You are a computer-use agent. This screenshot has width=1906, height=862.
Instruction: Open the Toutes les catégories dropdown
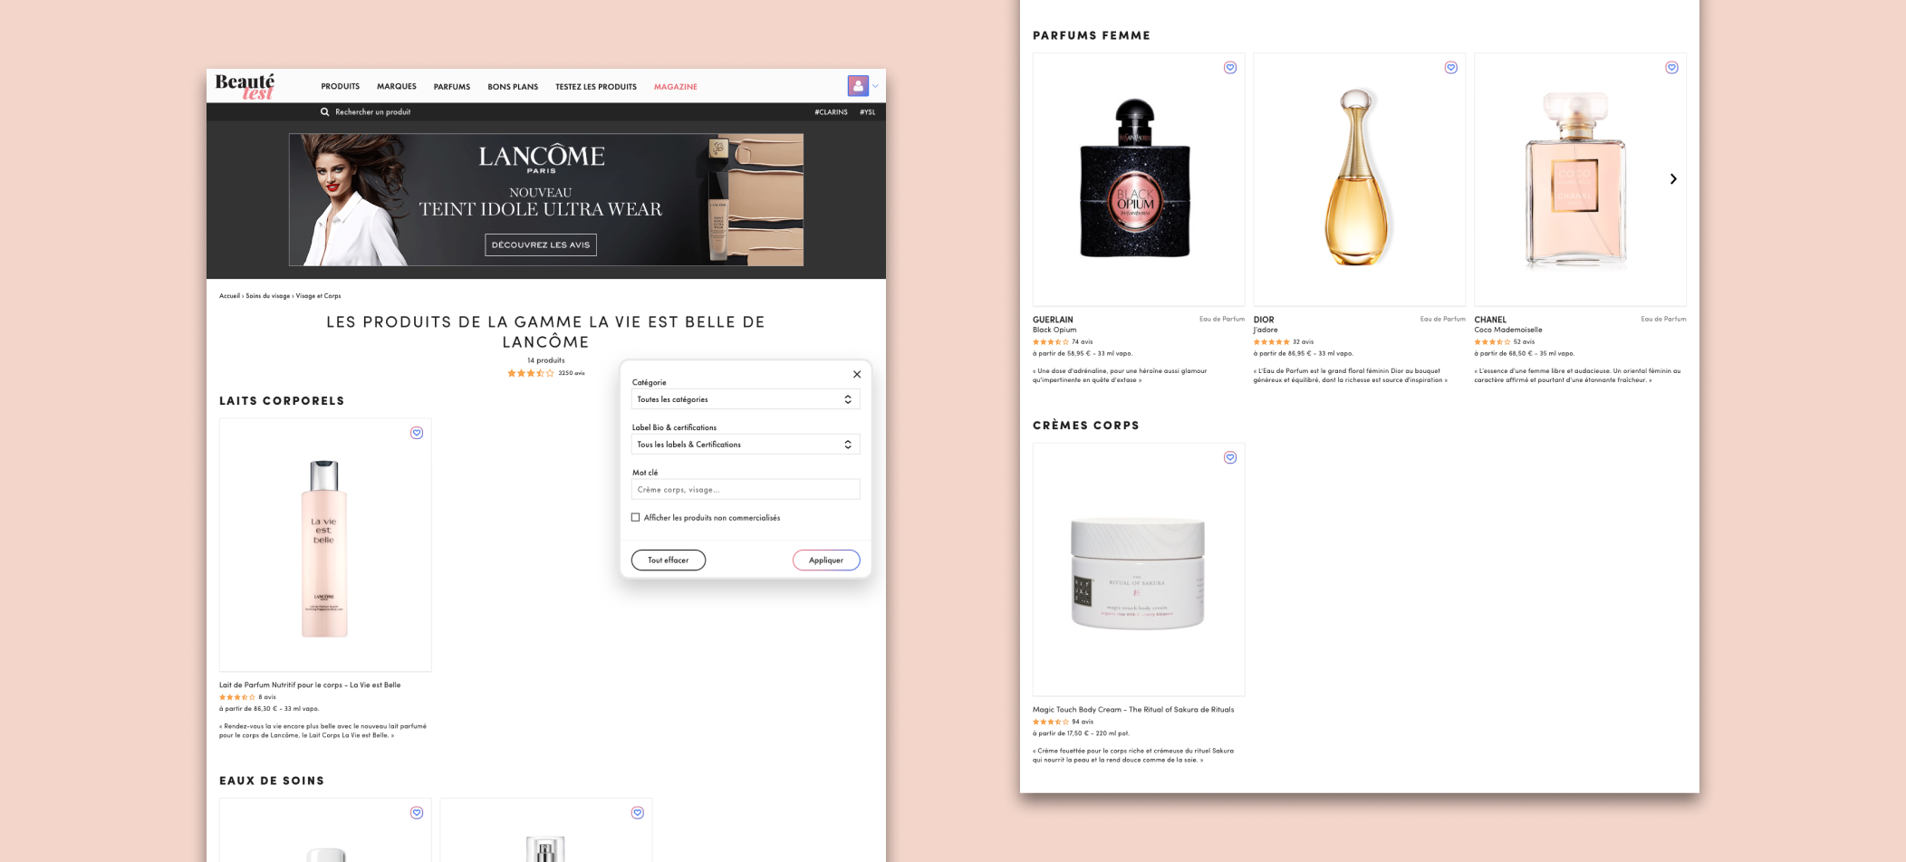[x=746, y=399]
